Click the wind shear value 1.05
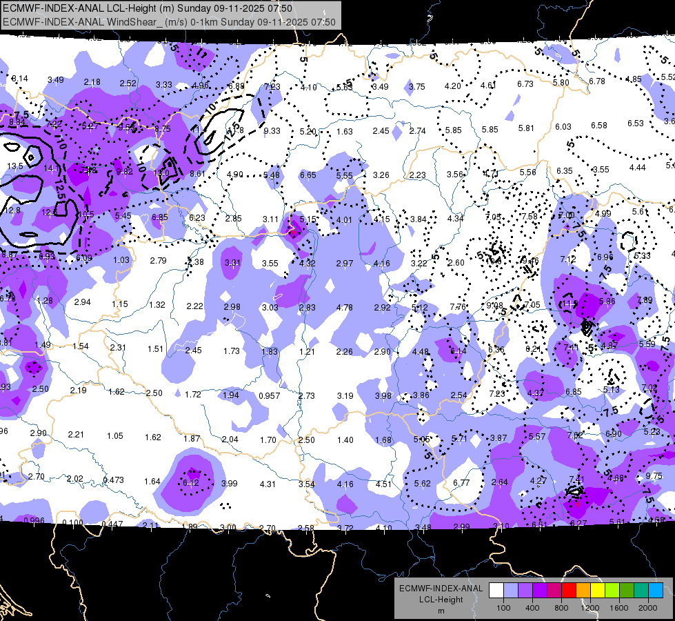The image size is (675, 621). click(x=115, y=435)
